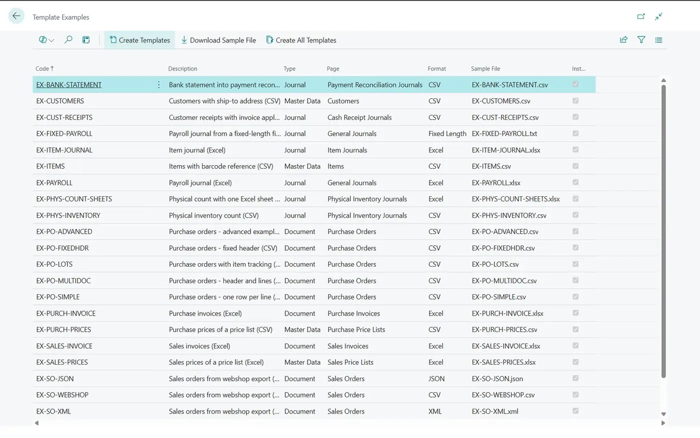Open the EX-BANK-STATEMENT code link

(x=69, y=85)
